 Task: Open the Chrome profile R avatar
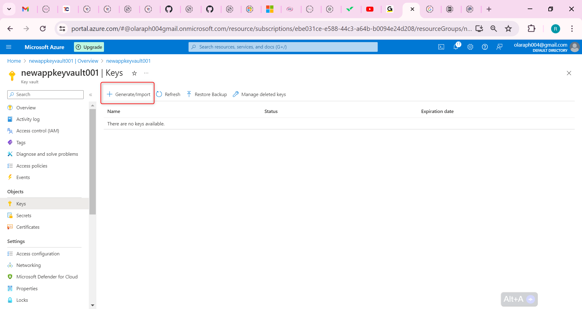coord(555,29)
